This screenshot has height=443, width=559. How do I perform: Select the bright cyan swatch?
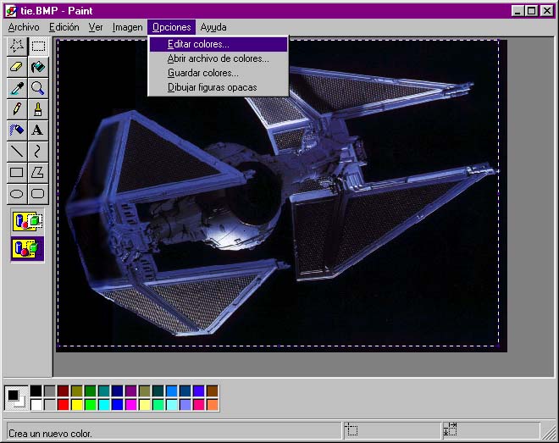coord(103,405)
